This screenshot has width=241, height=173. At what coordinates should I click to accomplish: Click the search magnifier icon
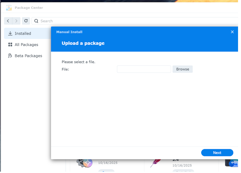pos(36,21)
